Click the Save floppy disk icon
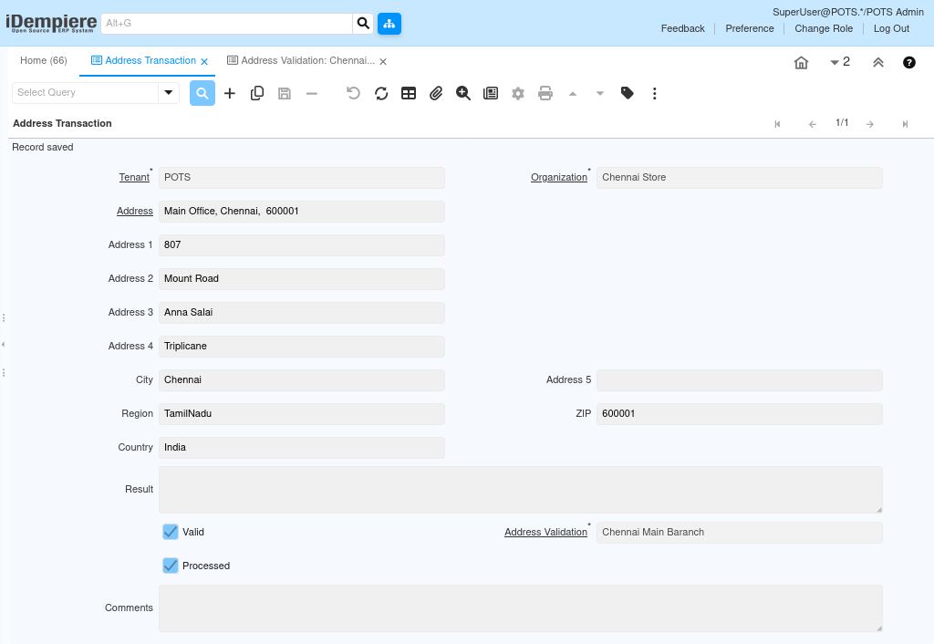This screenshot has width=934, height=644. point(285,93)
